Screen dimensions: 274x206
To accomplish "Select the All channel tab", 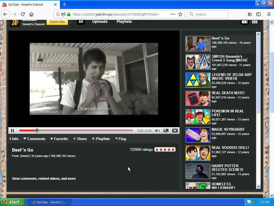I will 81,21.
